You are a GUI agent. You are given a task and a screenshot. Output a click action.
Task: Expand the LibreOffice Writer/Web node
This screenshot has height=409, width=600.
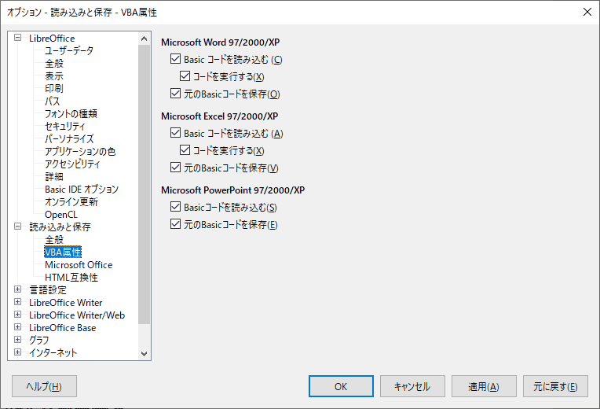tap(17, 315)
